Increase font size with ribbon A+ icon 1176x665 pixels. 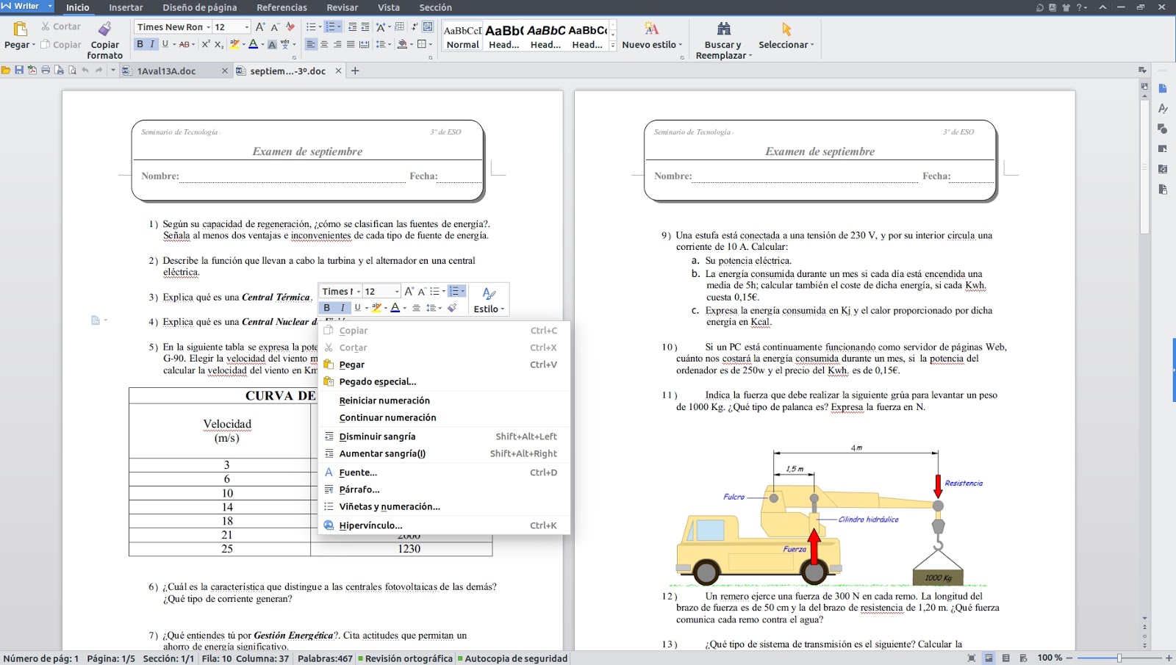click(x=260, y=26)
